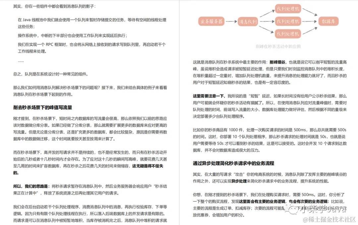Click the 数据库 box in the diagram

pyautogui.click(x=328, y=22)
